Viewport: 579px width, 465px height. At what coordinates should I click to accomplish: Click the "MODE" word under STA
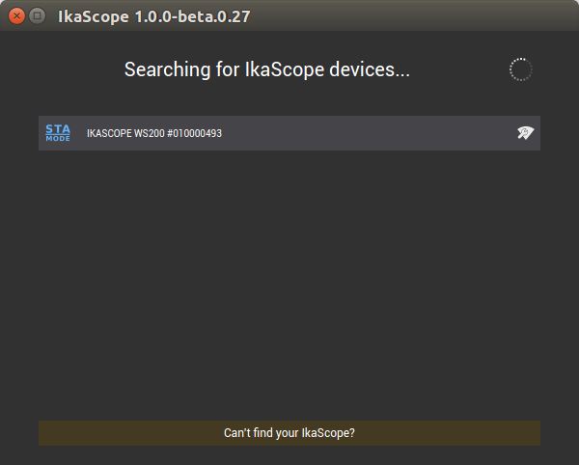(x=58, y=138)
